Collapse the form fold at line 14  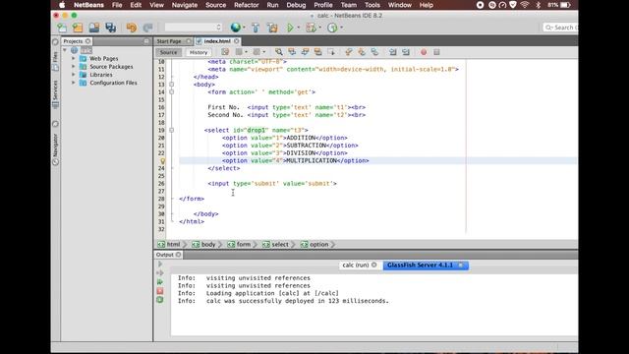click(x=172, y=92)
